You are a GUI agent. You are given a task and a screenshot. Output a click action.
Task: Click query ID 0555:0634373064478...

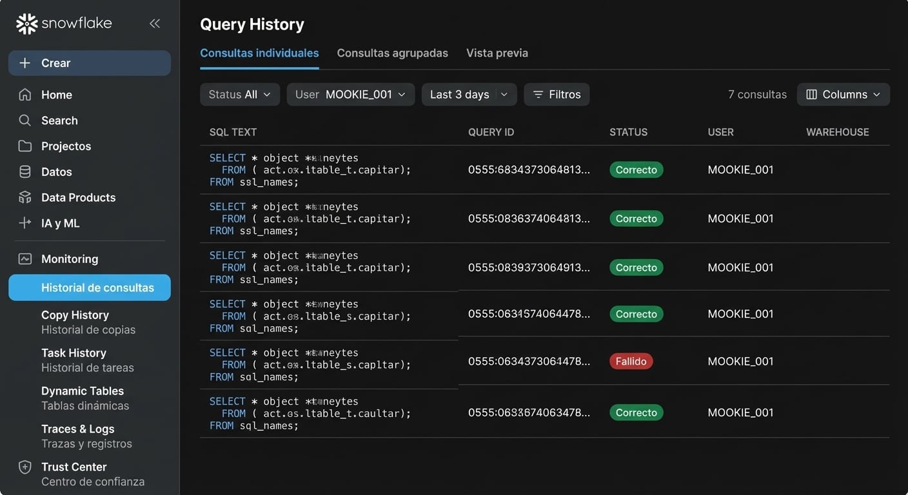point(529,362)
